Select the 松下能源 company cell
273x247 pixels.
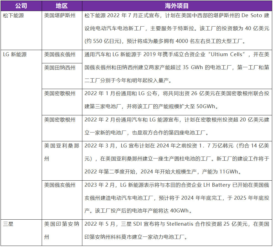21,30
